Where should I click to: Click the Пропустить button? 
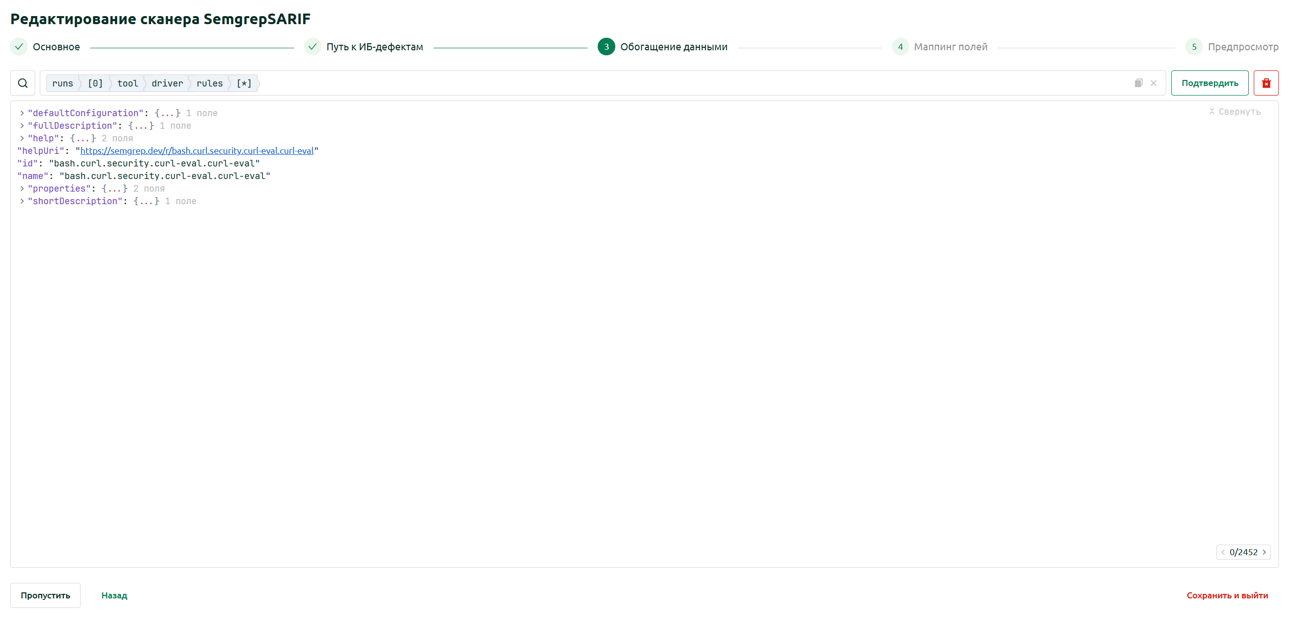[45, 595]
